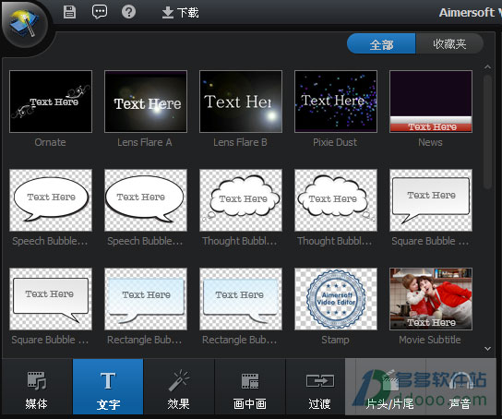Pick the Stamp text template

(x=336, y=299)
